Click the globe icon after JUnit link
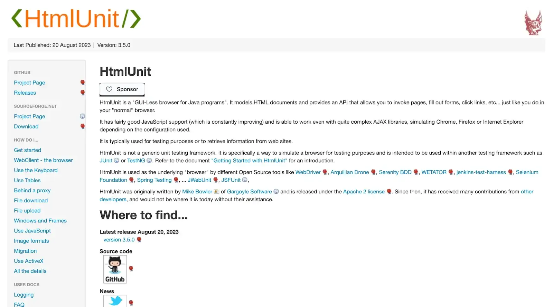The width and height of the screenshot is (553, 307). (x=116, y=161)
